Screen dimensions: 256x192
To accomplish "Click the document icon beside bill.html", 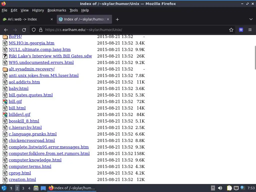I will coord(5,108).
